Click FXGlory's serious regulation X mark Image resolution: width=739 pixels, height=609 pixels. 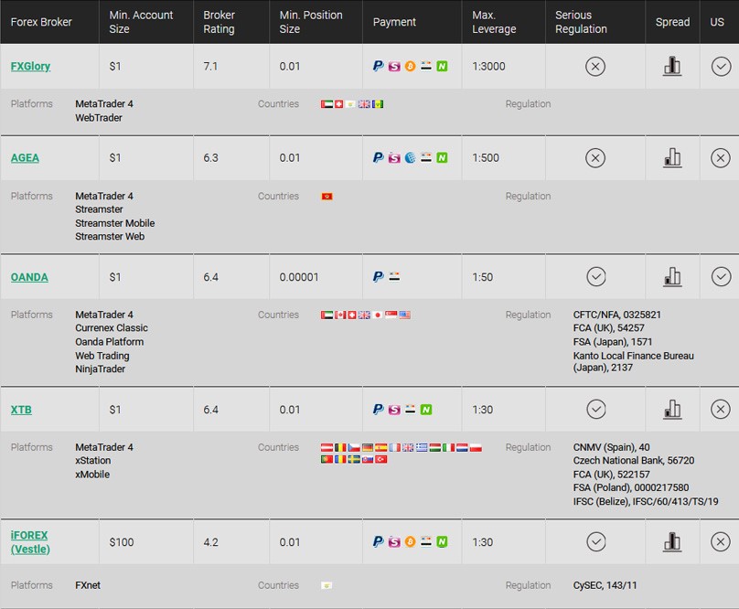(x=595, y=67)
